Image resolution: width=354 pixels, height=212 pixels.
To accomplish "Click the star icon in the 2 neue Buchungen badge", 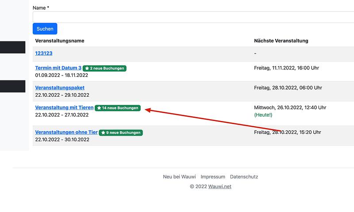I will point(87,68).
